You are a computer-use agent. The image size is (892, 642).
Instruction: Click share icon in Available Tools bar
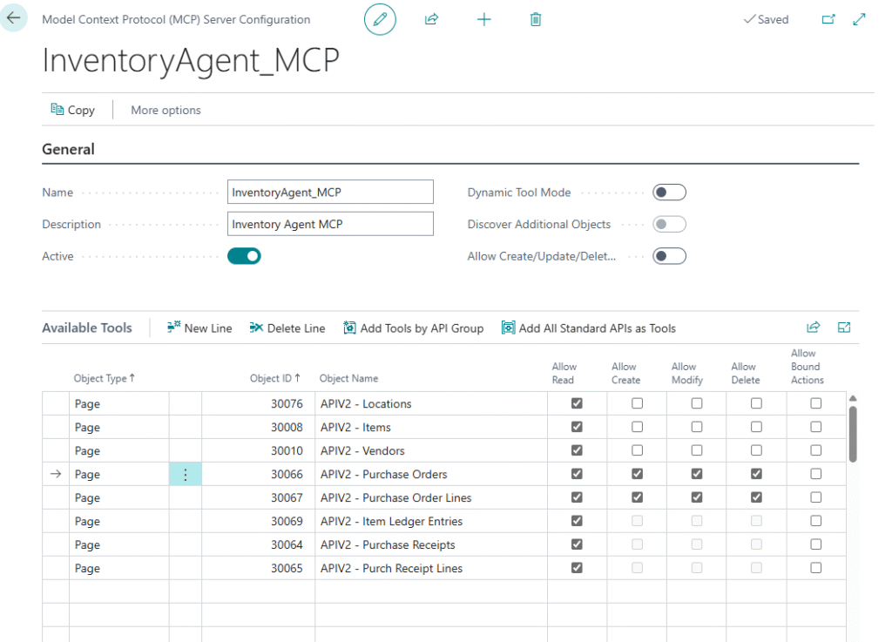coord(814,328)
